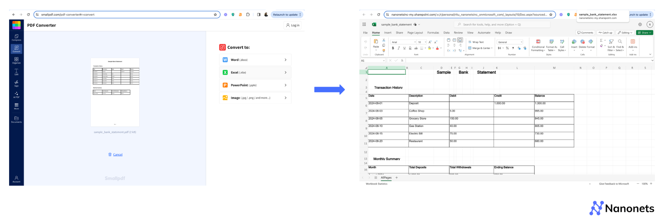Click the Paste icon in ribbon
Screen dimensions: 663x220
[376, 42]
